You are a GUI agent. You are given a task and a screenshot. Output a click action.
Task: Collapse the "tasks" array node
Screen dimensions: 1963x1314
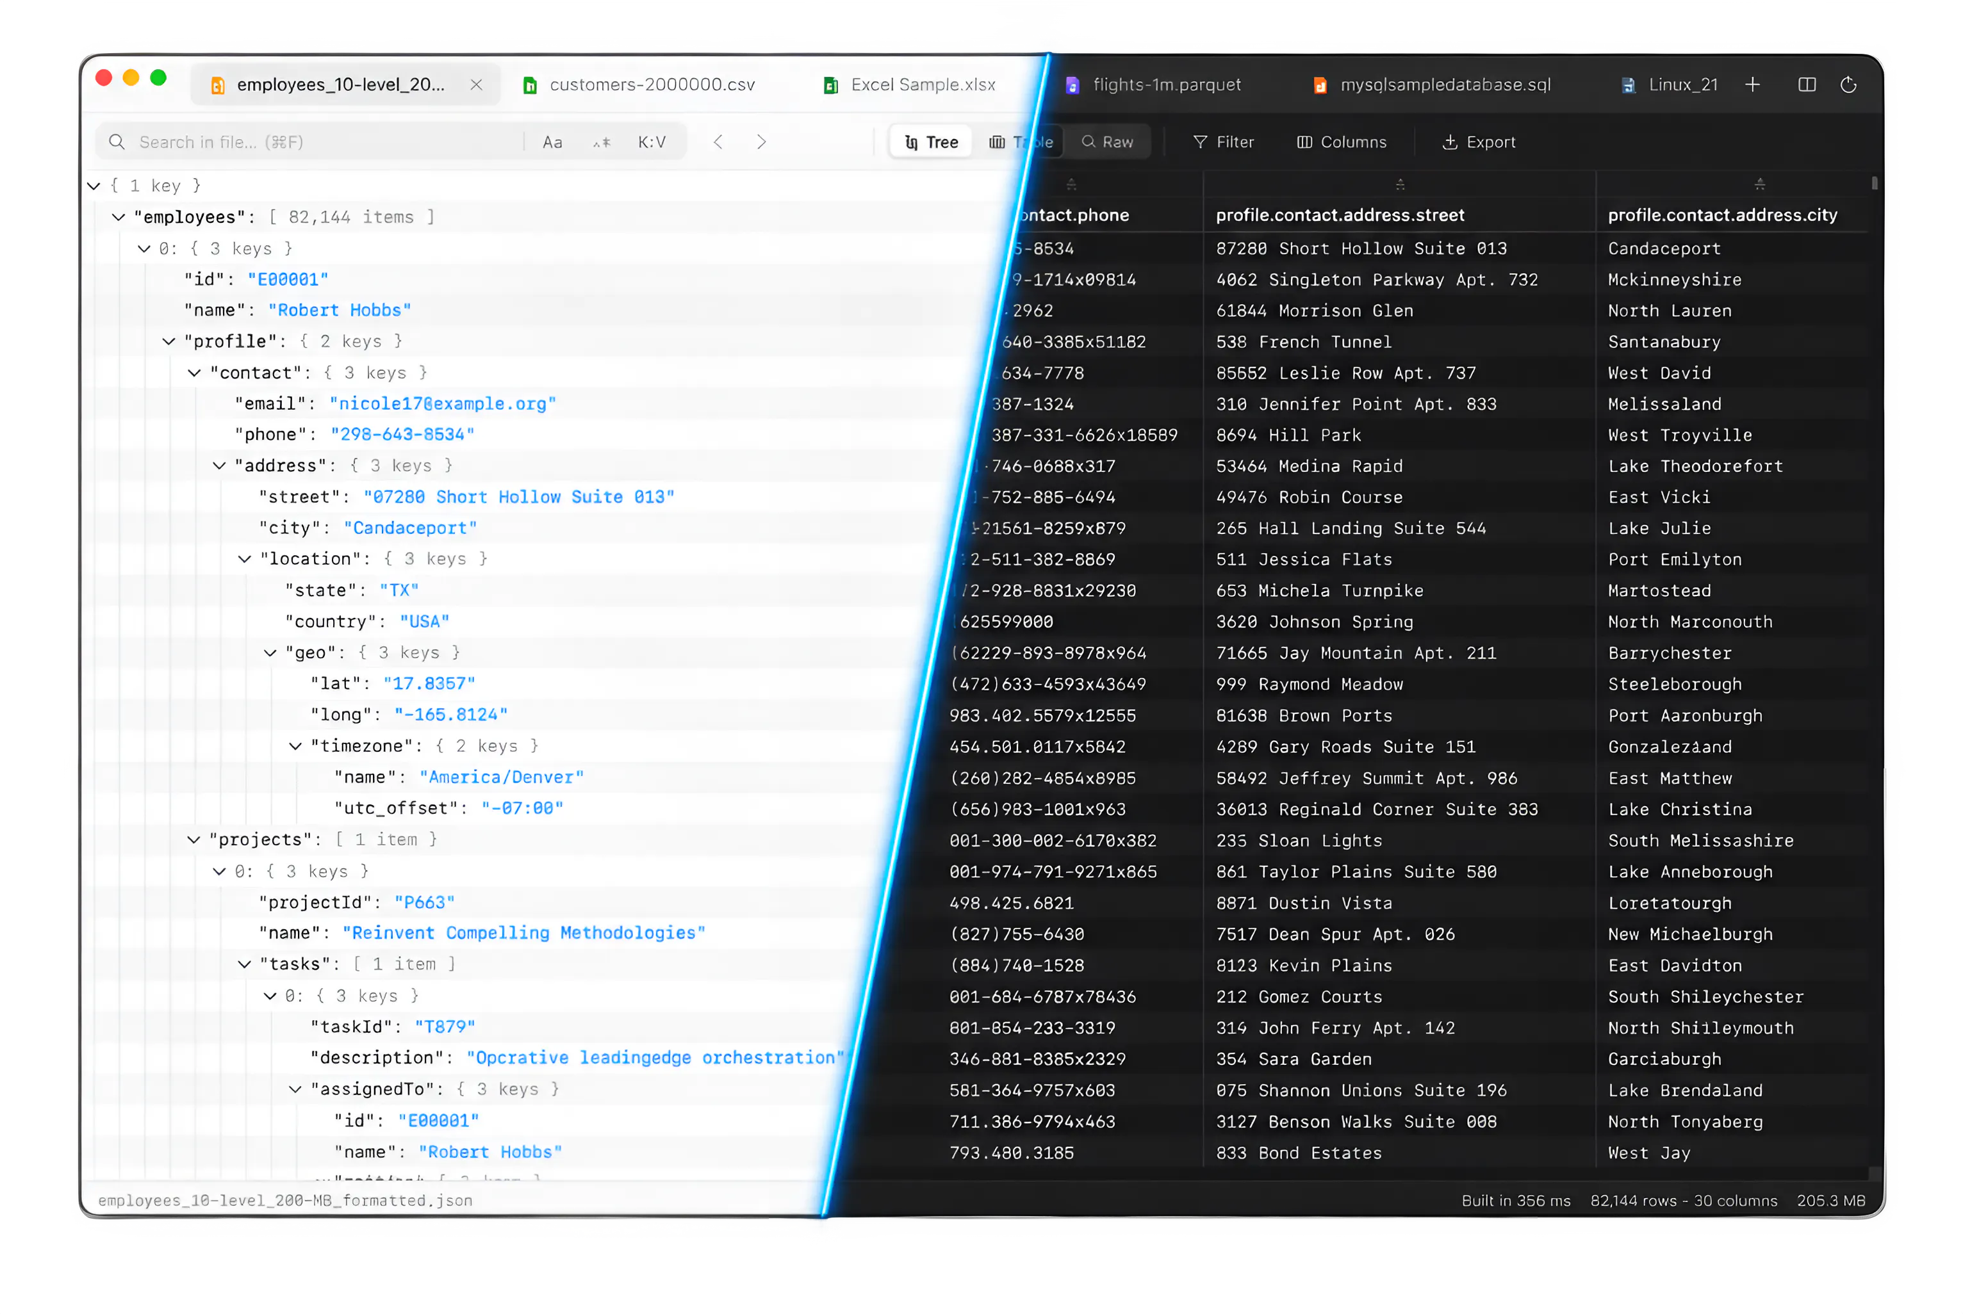(x=244, y=964)
